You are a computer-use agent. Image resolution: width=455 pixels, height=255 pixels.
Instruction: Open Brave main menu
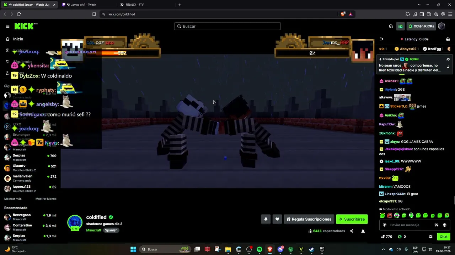point(450,14)
